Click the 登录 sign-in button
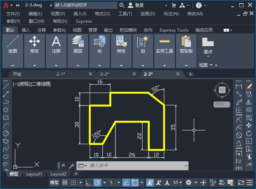This screenshot has width=256, height=189. click(x=136, y=5)
